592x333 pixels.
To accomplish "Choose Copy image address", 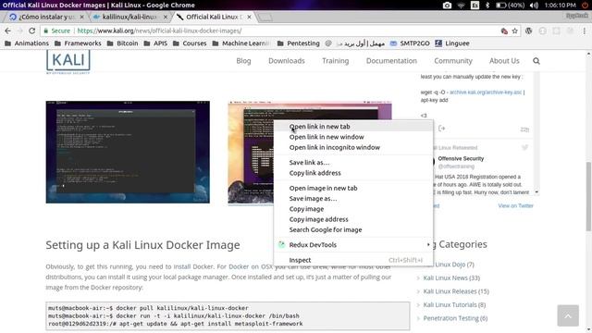I will click(x=353, y=219).
